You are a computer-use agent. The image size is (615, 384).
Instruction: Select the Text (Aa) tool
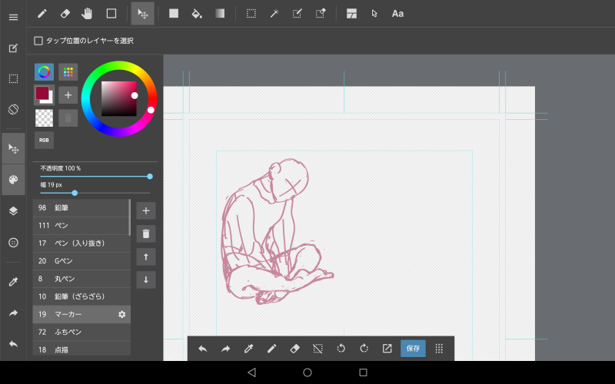pyautogui.click(x=397, y=13)
